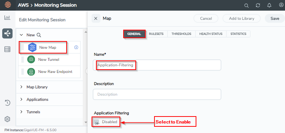Image resolution: width=285 pixels, height=133 pixels.
Task: Collapse the New section chevron
Action: click(x=21, y=35)
